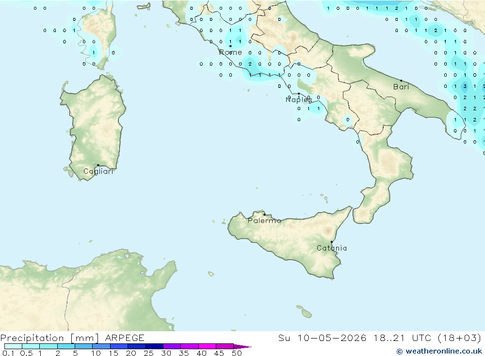Click the 'Su 10-05-2026' date text
This screenshot has height=356, width=485.
[323, 338]
